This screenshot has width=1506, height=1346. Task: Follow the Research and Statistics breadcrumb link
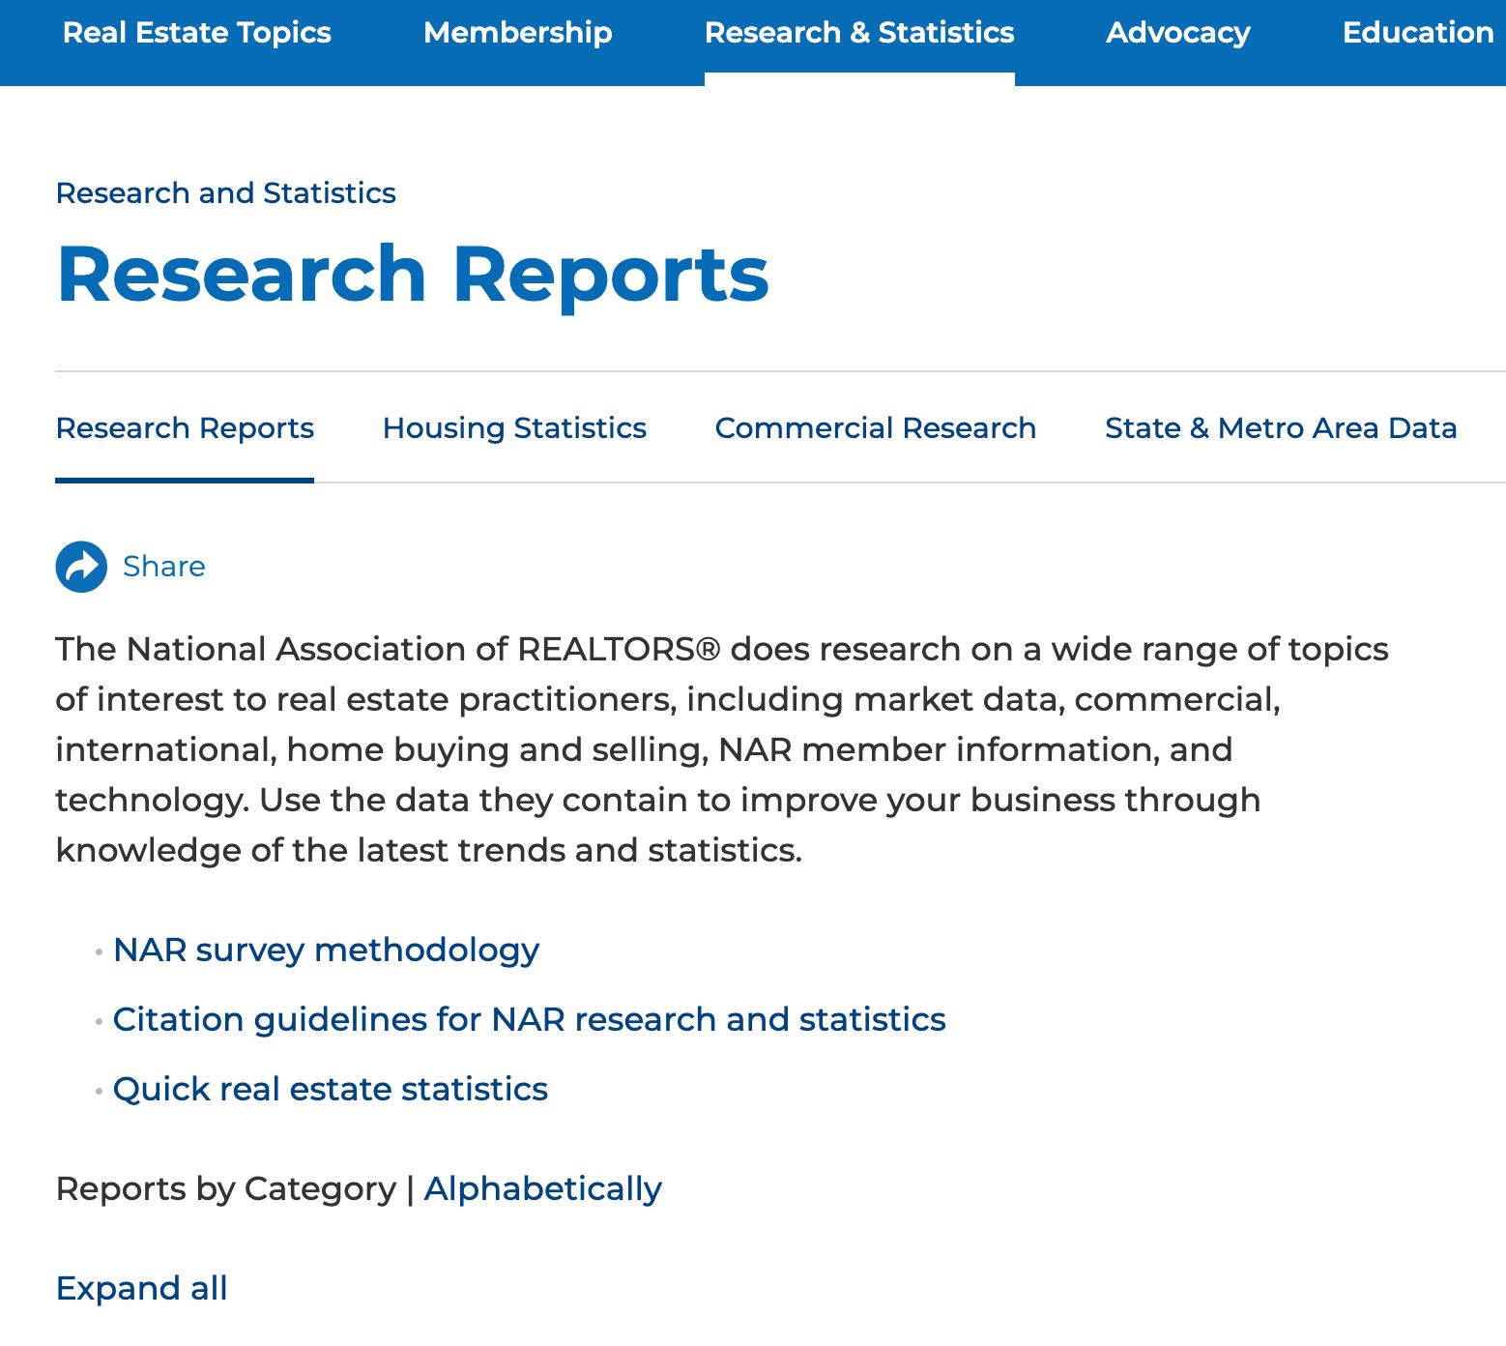tap(226, 193)
